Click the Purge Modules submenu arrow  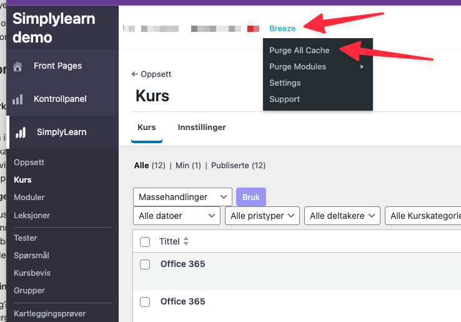[x=362, y=67]
